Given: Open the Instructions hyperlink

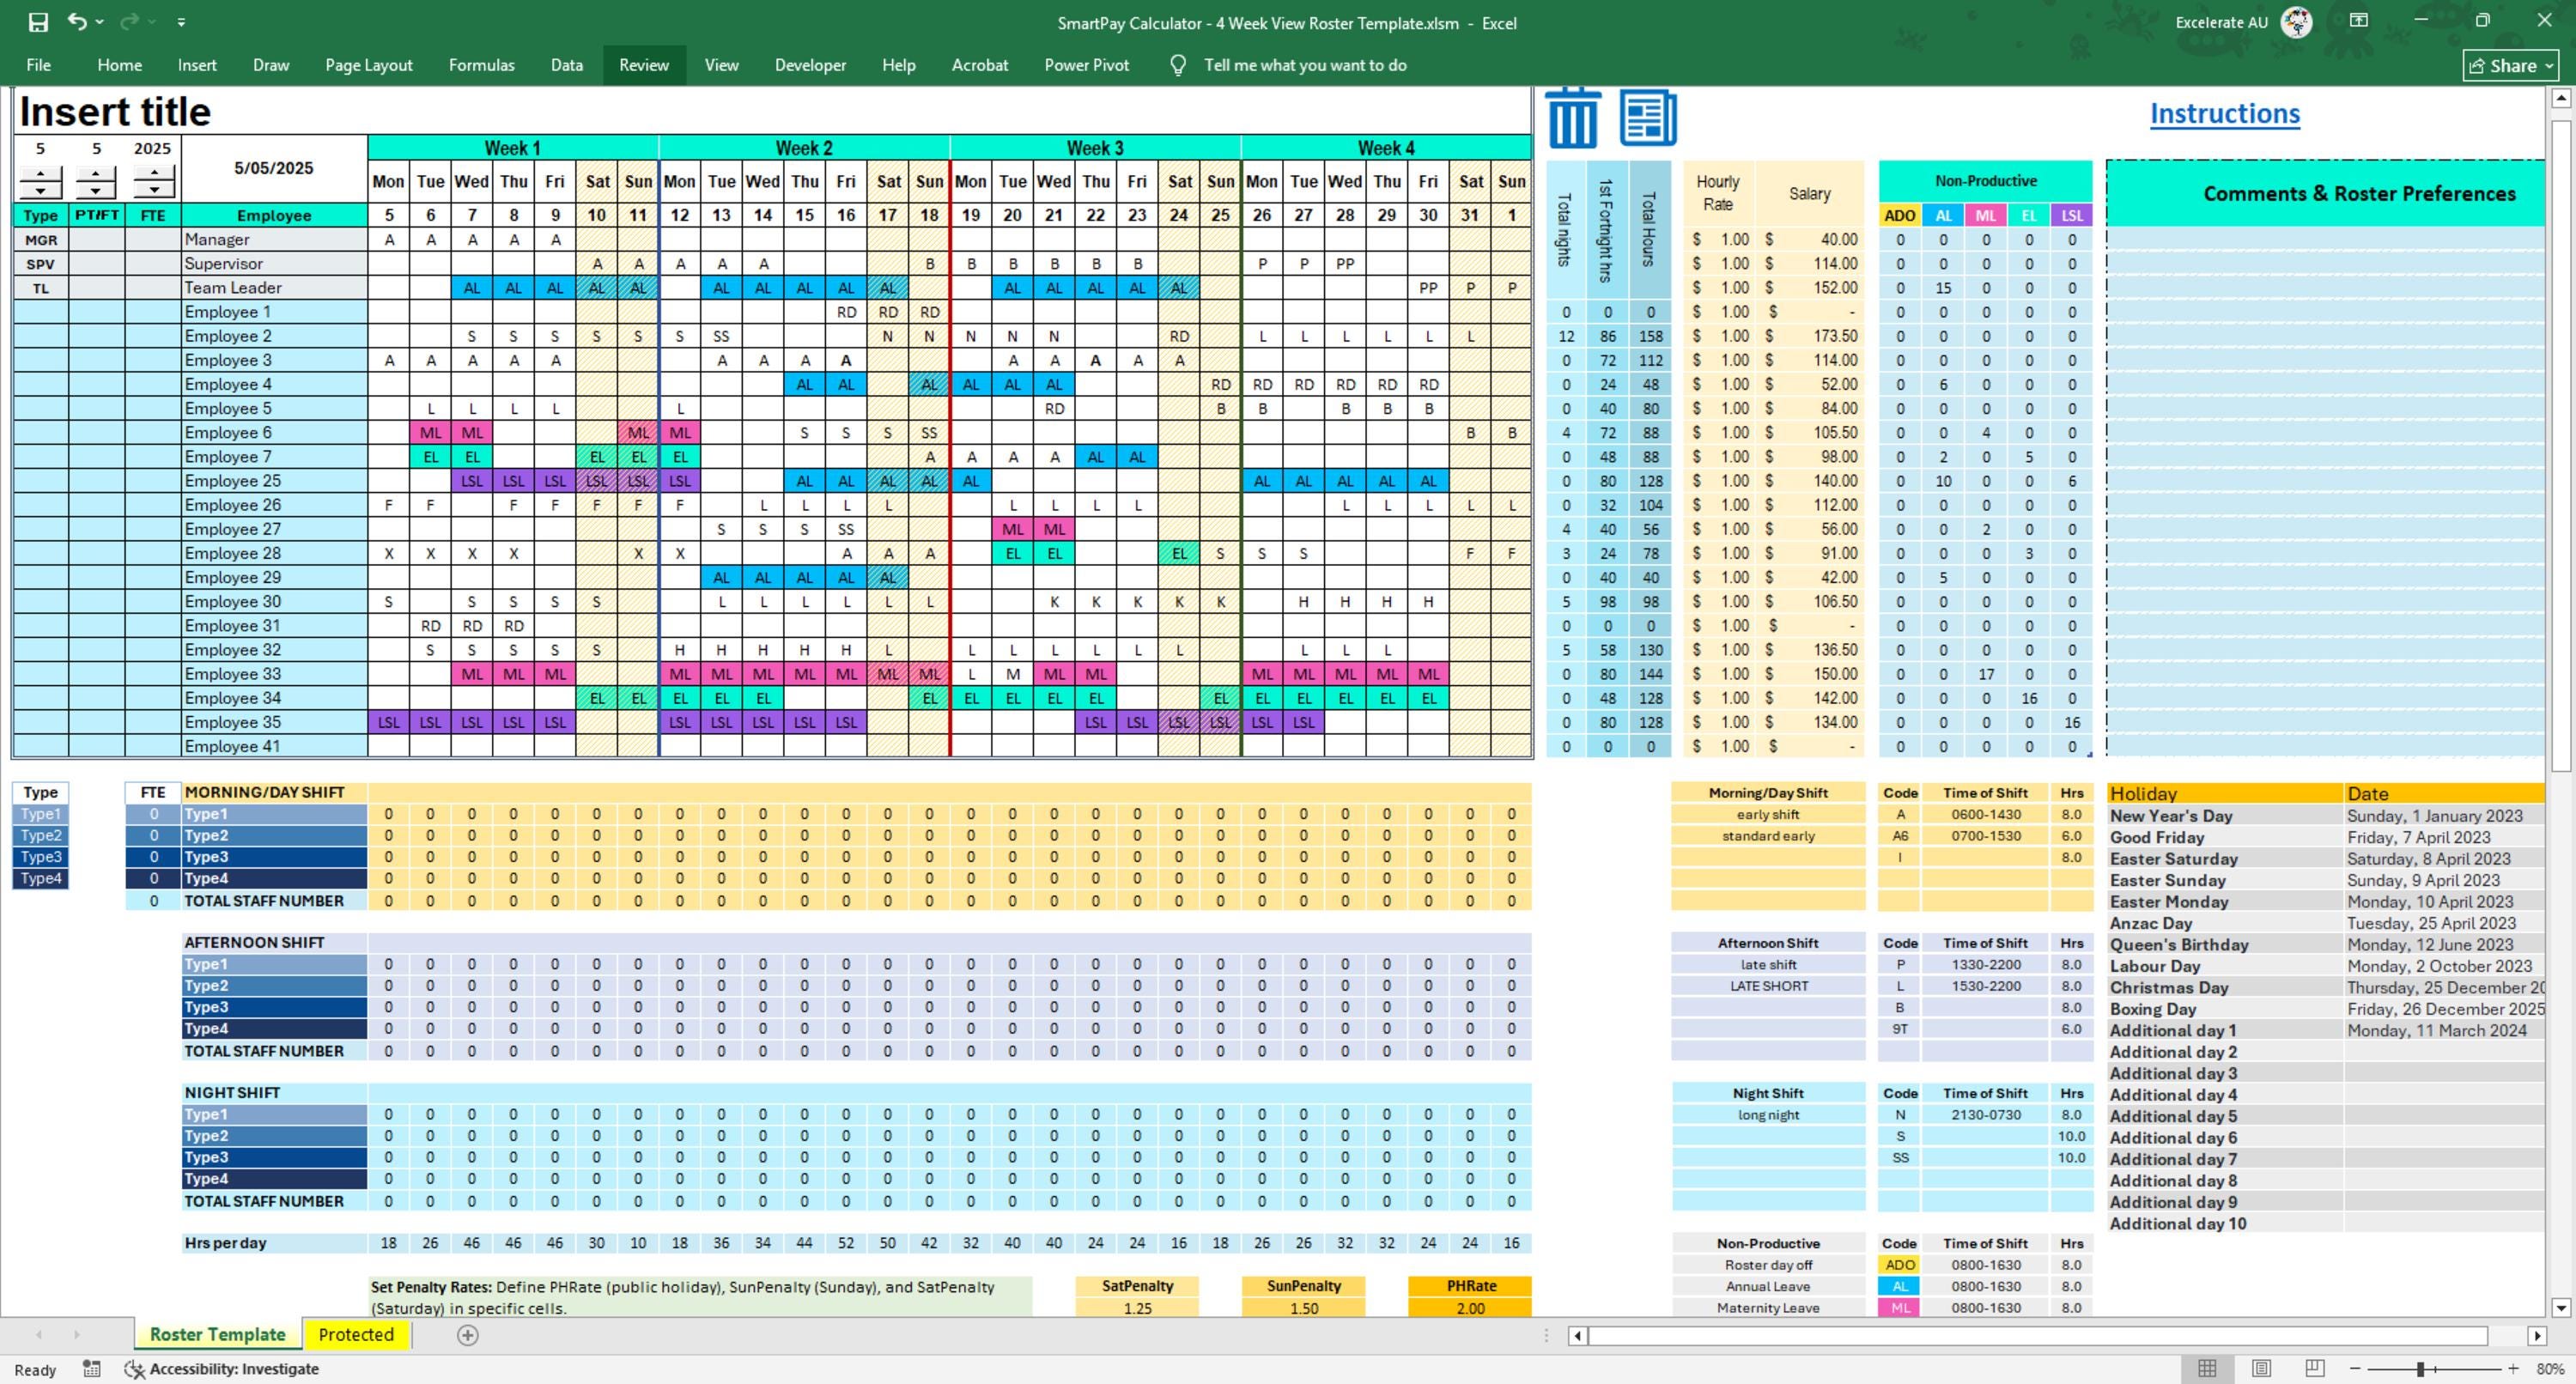Looking at the screenshot, I should (x=2224, y=113).
